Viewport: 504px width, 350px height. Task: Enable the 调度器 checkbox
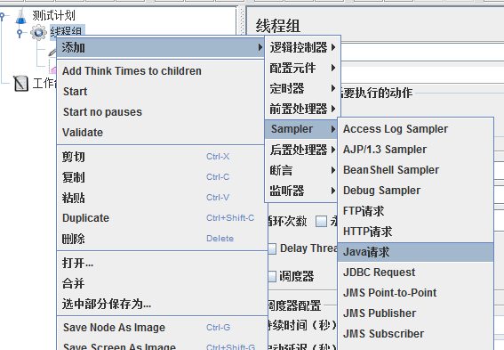click(x=272, y=276)
